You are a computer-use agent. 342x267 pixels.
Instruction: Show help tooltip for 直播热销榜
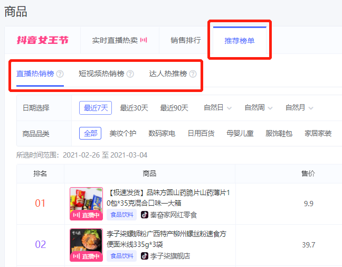tap(60, 74)
